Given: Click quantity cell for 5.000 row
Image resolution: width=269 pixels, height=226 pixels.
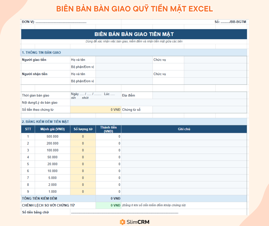Looking at the screenshot, I should pyautogui.click(x=83, y=178).
